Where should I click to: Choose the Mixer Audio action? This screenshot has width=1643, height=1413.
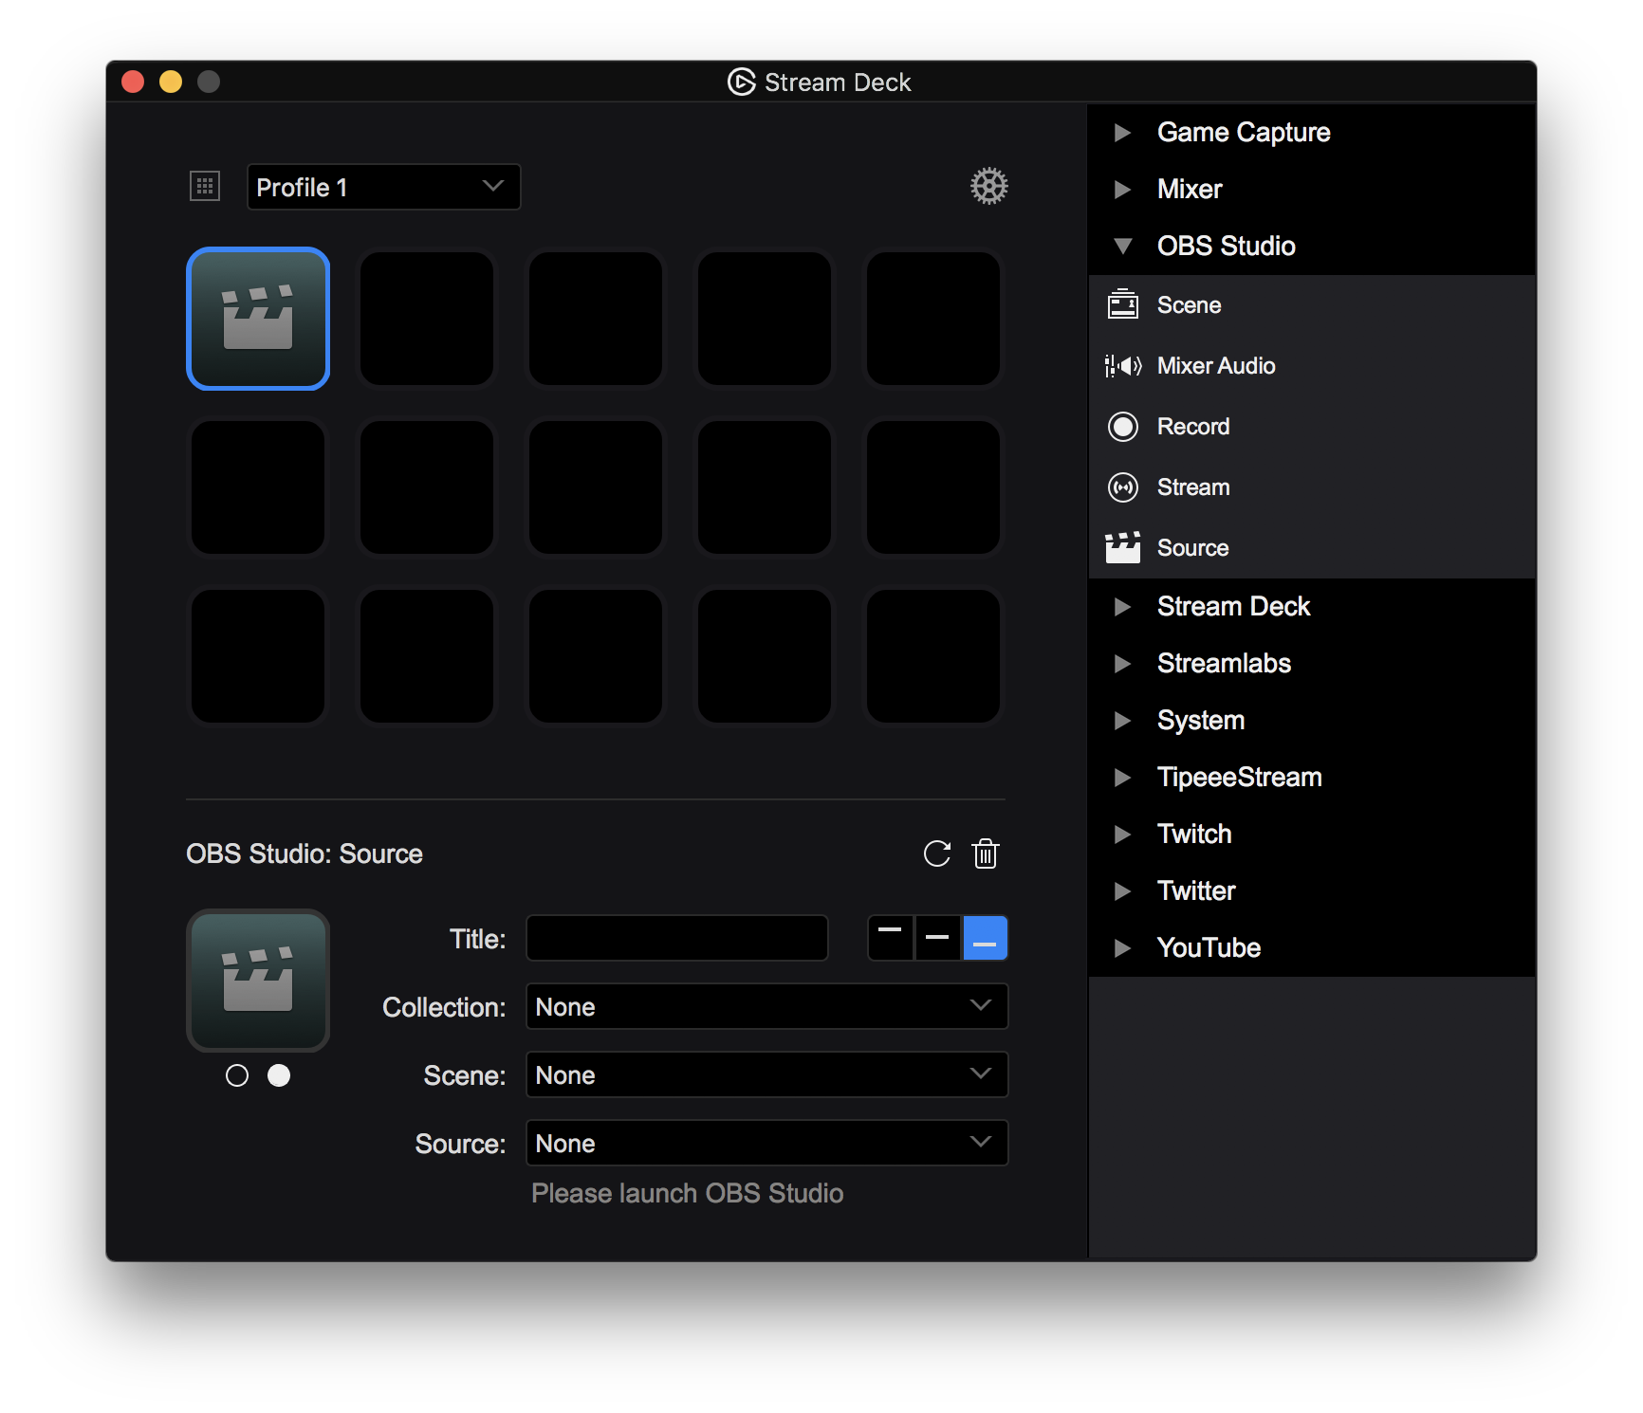[x=1215, y=366]
